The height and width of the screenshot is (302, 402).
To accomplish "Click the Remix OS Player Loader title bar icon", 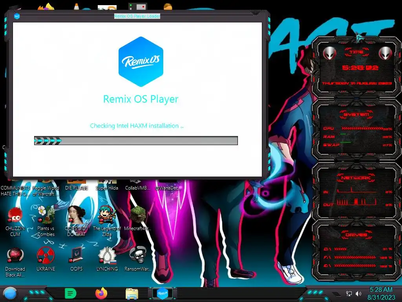I will [17, 16].
